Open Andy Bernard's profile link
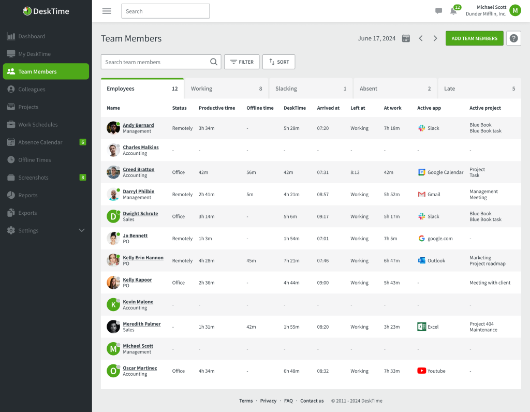Viewport: 530px width, 412px height. point(139,125)
